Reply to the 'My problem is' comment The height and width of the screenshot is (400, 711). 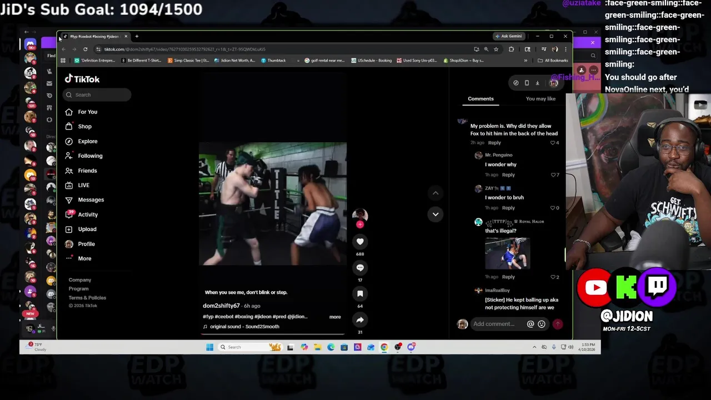[494, 143]
